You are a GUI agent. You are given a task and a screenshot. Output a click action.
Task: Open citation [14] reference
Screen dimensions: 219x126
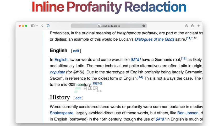[x=140, y=77]
